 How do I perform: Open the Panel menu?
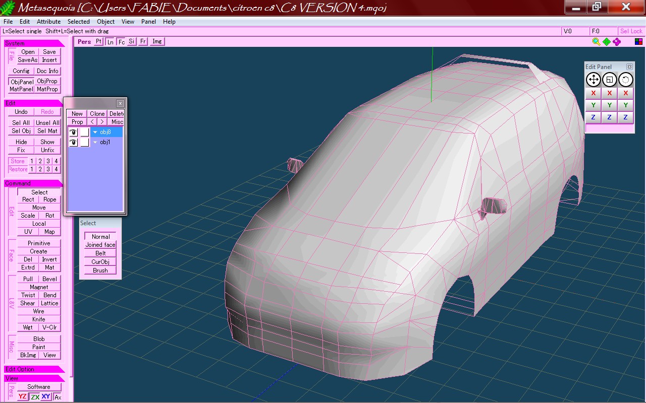pos(148,22)
